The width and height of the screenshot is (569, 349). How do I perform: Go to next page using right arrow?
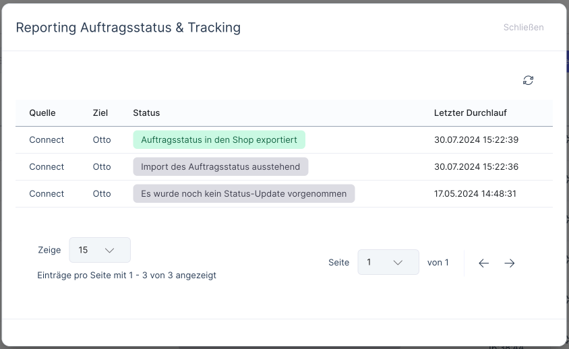click(x=509, y=263)
